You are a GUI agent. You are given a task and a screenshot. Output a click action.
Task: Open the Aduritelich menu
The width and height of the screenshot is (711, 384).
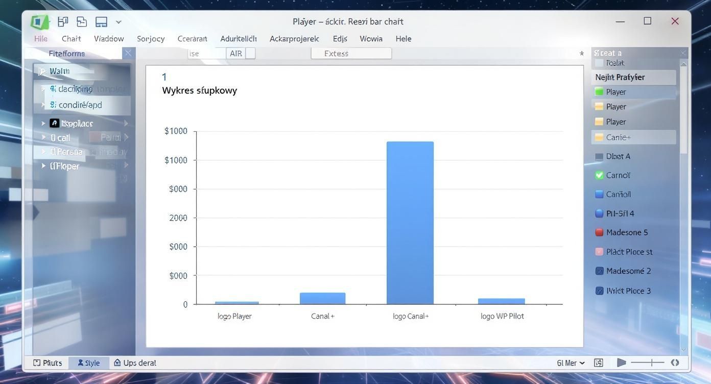[239, 39]
